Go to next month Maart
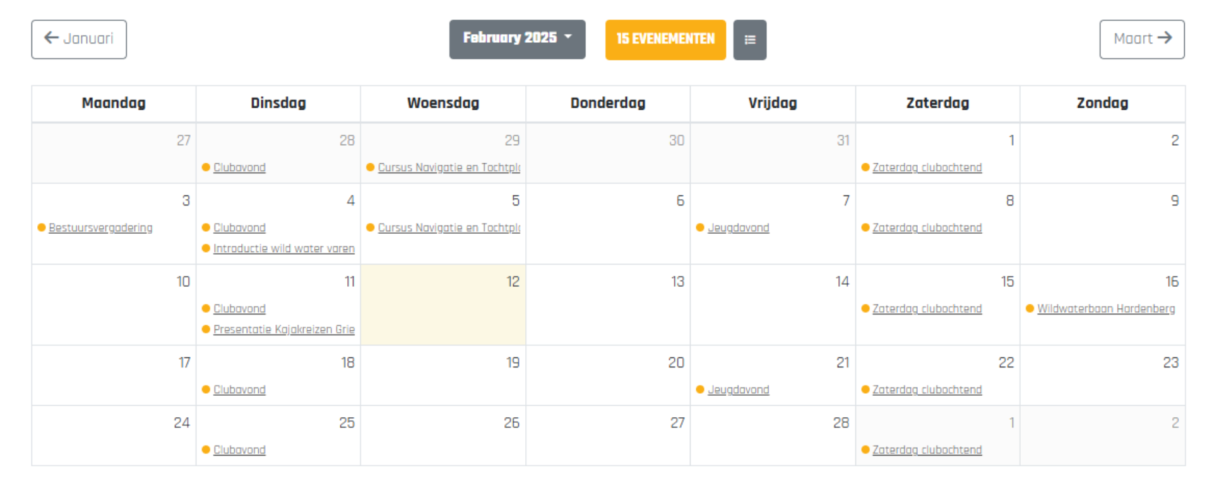1212x489 pixels. coord(1141,39)
